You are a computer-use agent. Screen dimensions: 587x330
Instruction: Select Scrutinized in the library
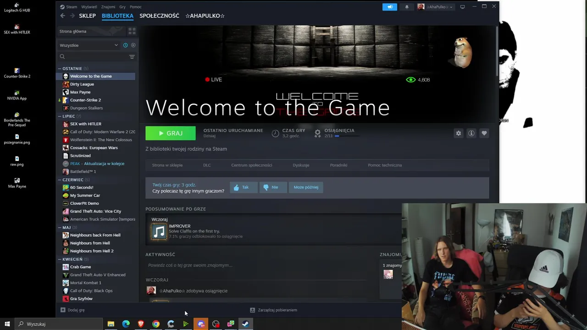(96, 156)
